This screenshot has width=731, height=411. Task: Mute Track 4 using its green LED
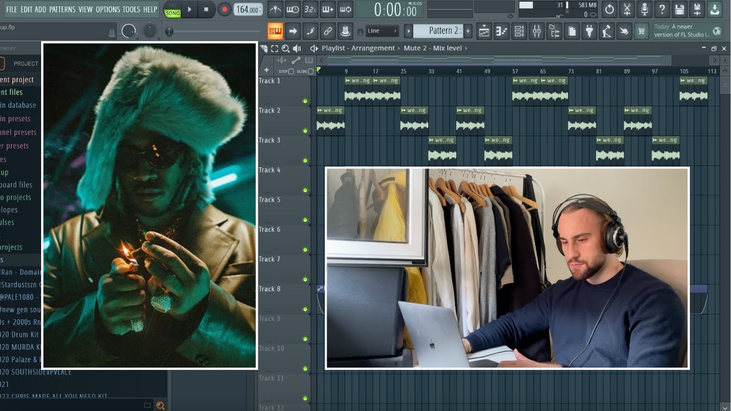(x=305, y=190)
